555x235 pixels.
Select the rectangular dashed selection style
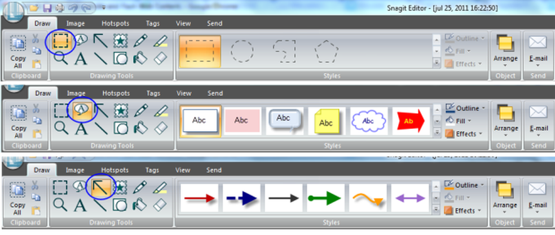[200, 51]
